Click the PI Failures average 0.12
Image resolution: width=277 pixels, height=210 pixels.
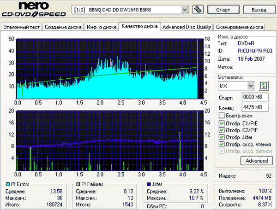(x=128, y=191)
